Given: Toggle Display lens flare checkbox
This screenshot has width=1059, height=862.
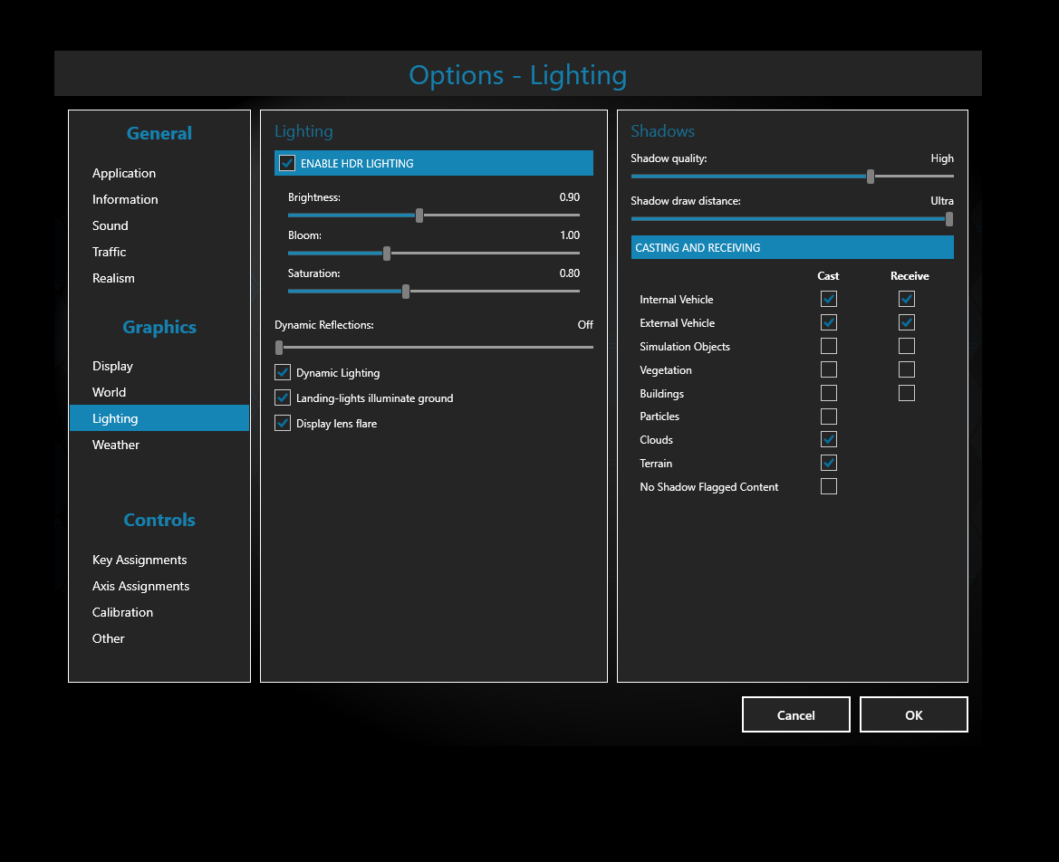Looking at the screenshot, I should [x=283, y=423].
